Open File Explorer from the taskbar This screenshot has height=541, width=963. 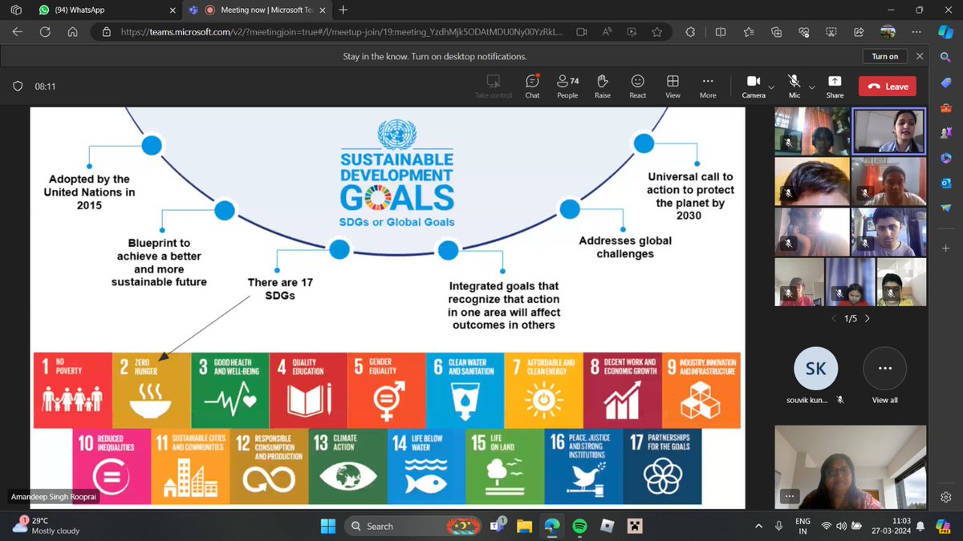point(524,526)
